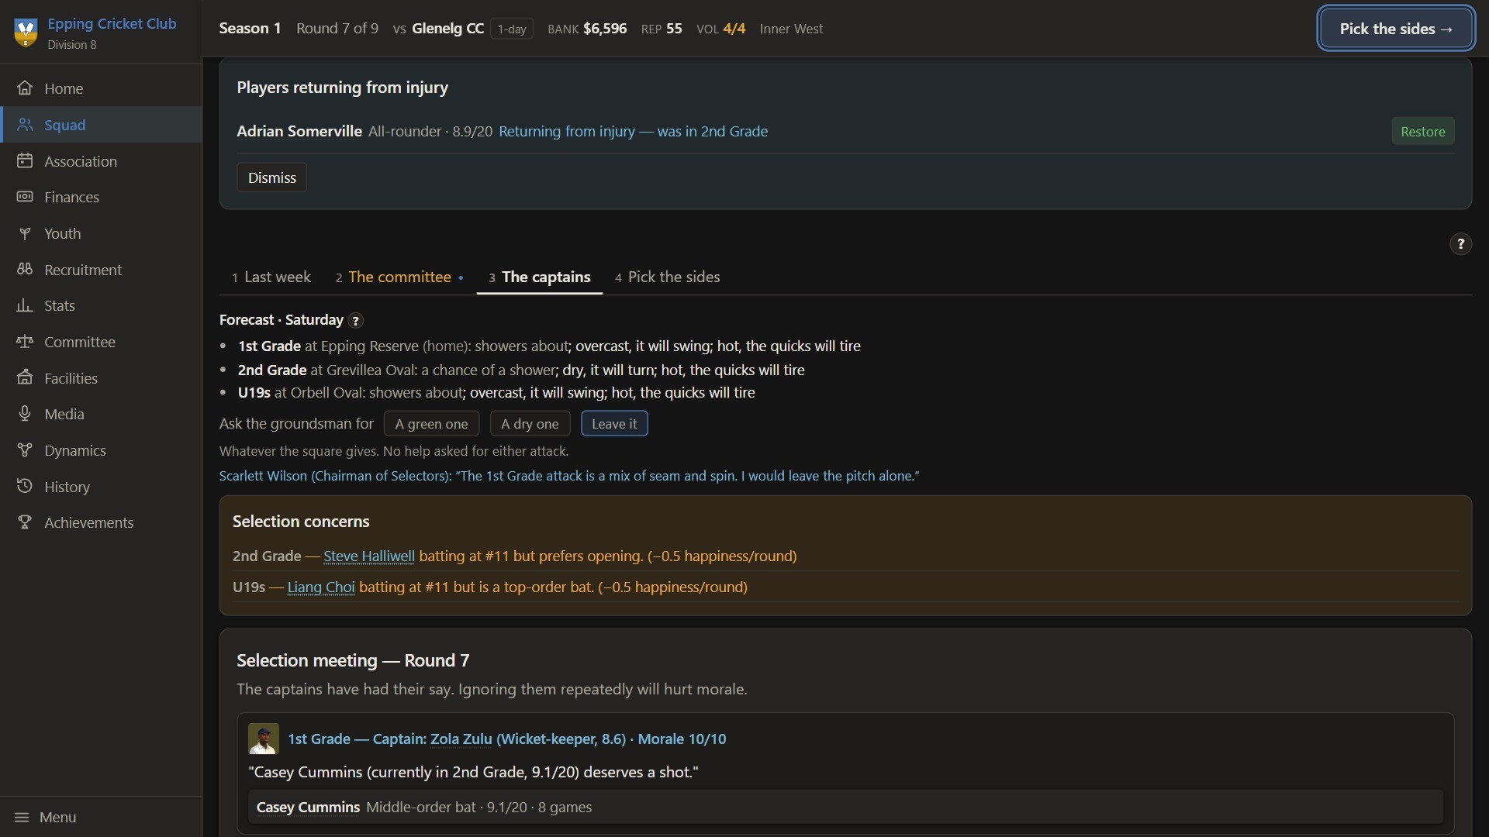
Task: Click the Epping Cricket Club crest icon
Action: [x=26, y=33]
